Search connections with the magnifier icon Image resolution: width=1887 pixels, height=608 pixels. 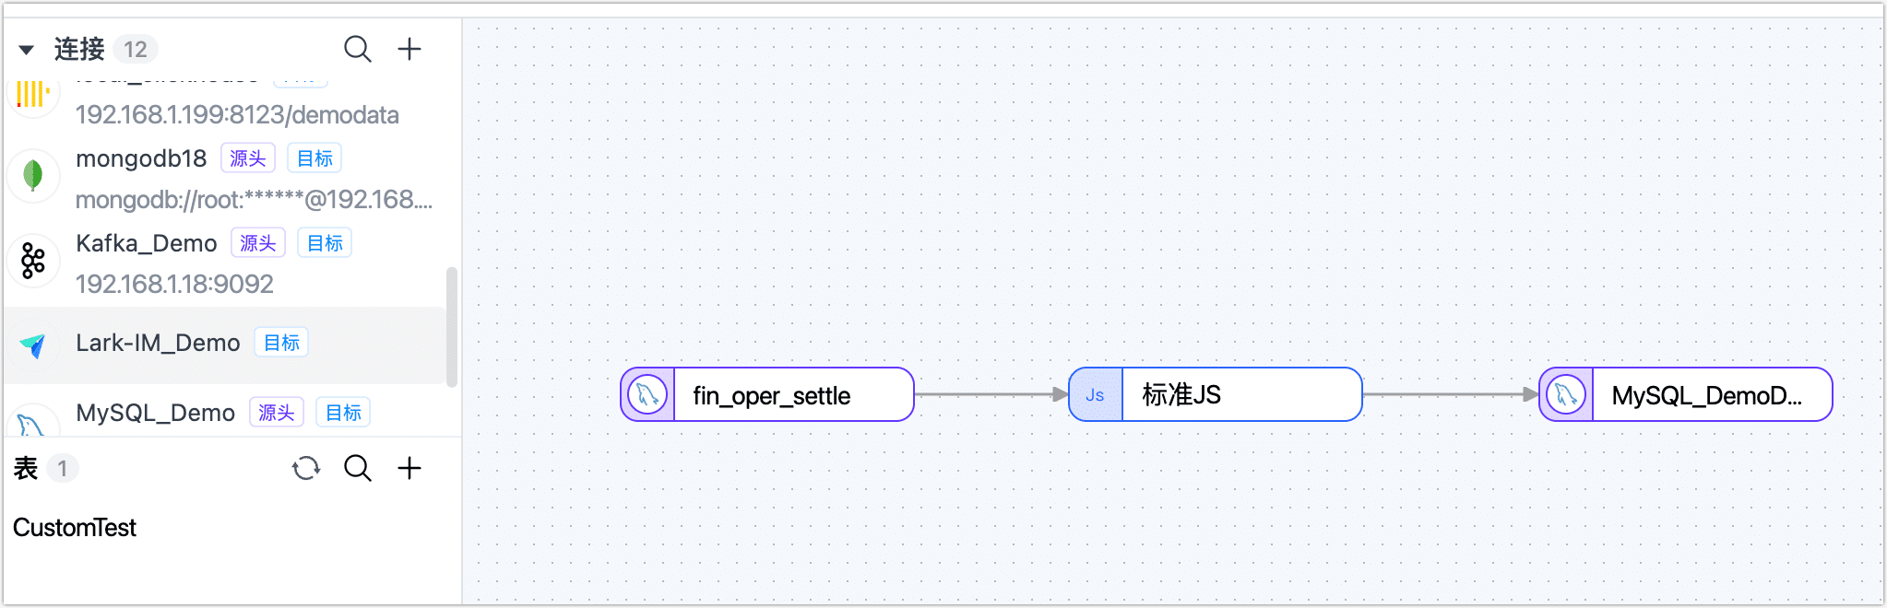pyautogui.click(x=357, y=49)
